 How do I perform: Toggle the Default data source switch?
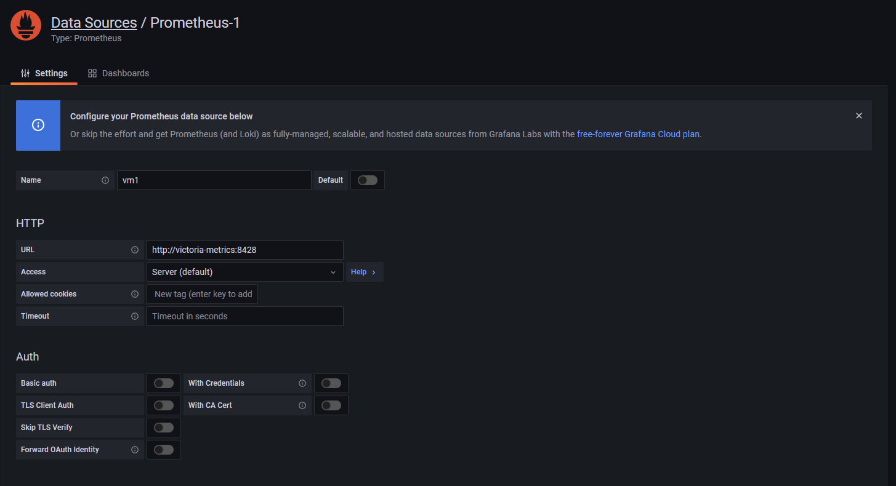tap(368, 180)
